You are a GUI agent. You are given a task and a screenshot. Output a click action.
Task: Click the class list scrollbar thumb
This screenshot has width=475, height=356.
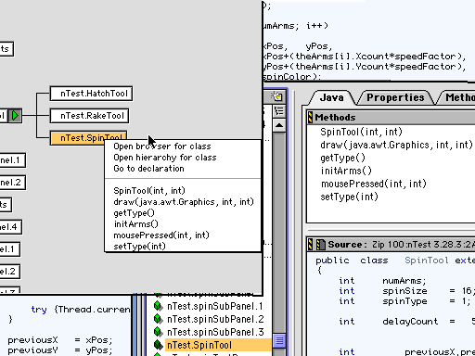(x=279, y=340)
